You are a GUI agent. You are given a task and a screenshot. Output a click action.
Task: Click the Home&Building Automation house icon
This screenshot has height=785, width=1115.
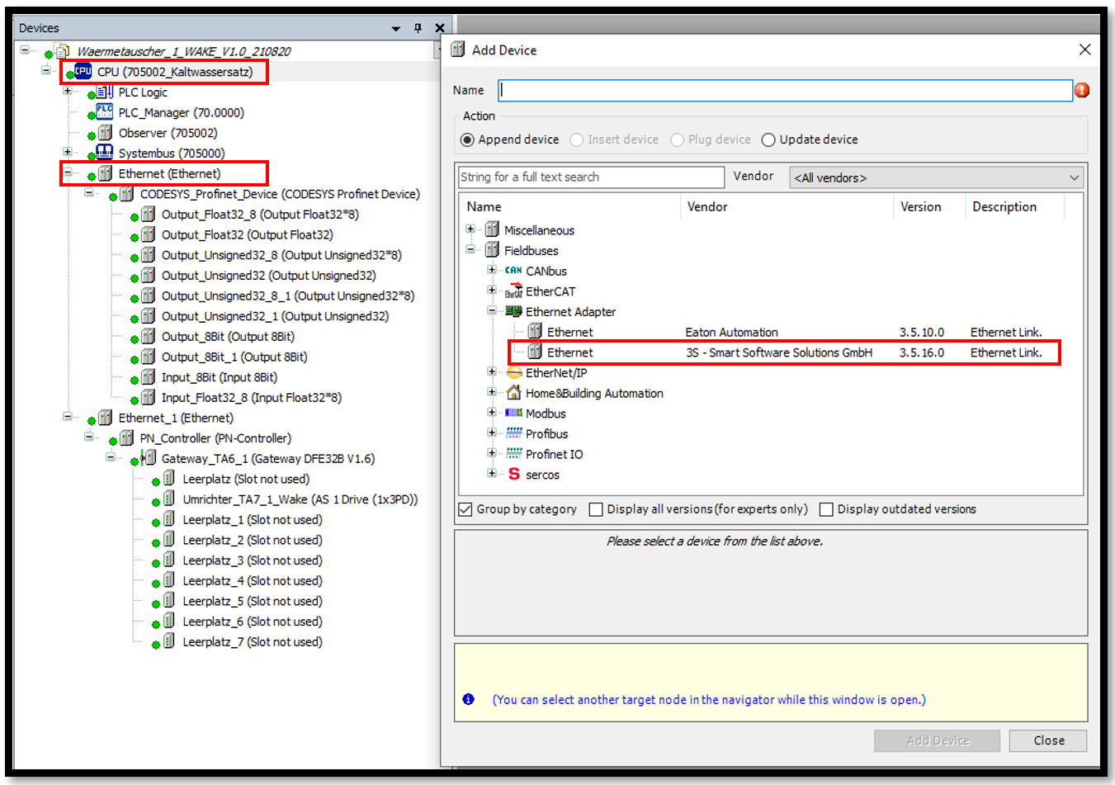pos(513,393)
